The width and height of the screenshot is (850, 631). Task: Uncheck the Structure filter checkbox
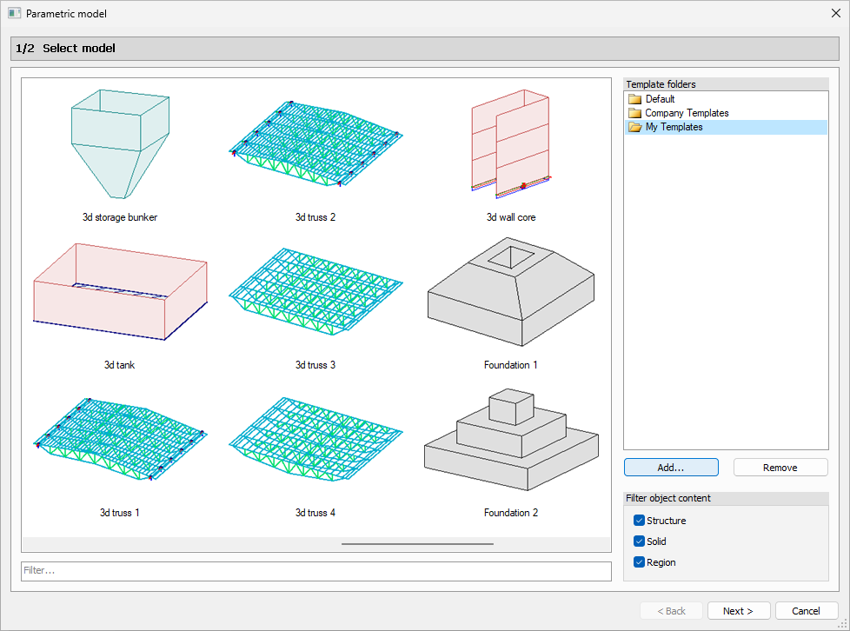tap(640, 521)
